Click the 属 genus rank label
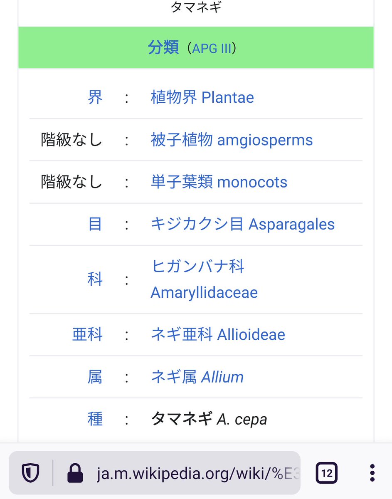 click(x=95, y=377)
